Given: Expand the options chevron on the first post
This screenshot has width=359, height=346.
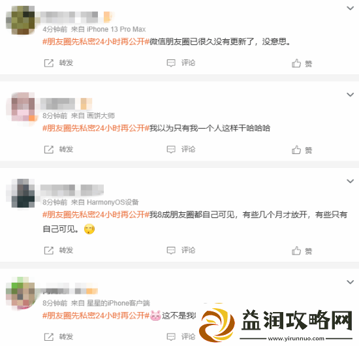Looking at the screenshot, I should point(351,8).
